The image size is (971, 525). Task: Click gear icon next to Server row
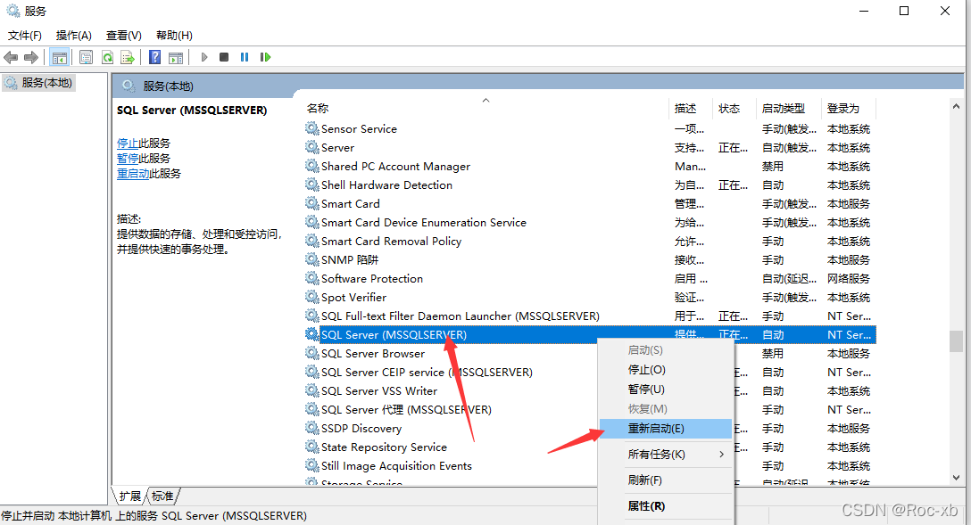pyautogui.click(x=311, y=147)
